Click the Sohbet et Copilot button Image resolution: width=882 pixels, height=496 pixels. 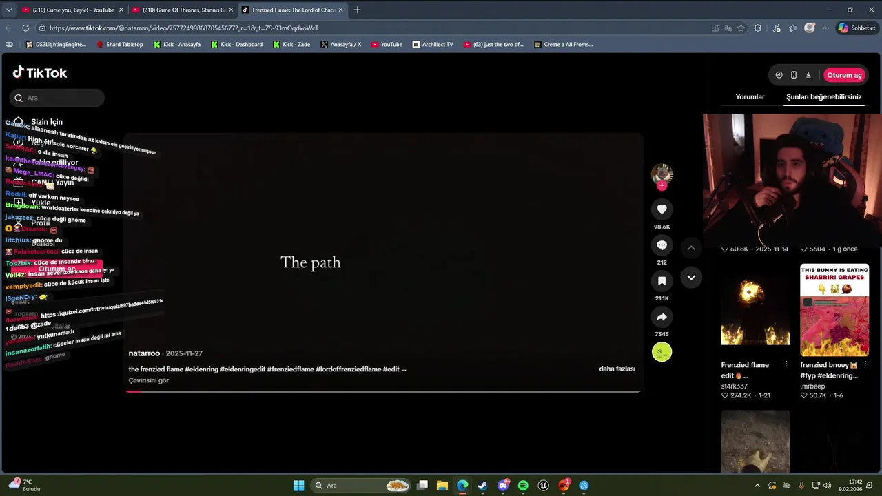tap(857, 28)
